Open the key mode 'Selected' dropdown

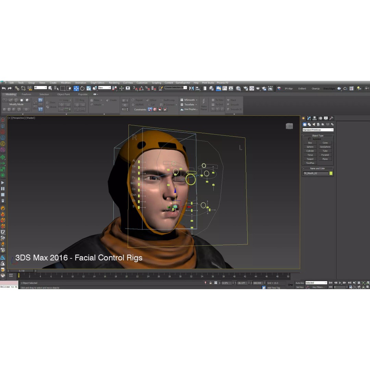(316, 283)
